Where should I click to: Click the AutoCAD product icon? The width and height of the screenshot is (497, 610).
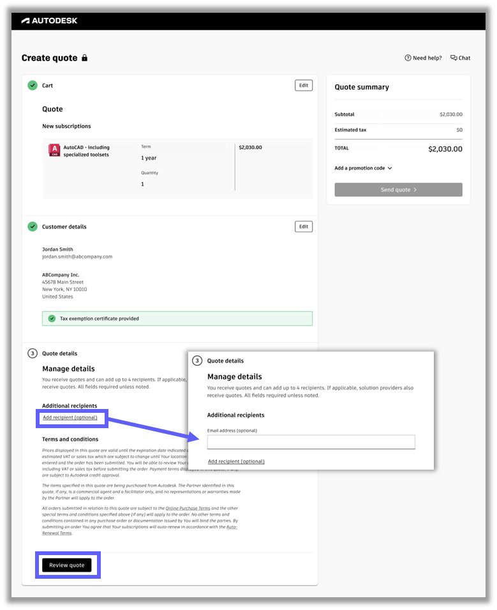[54, 150]
